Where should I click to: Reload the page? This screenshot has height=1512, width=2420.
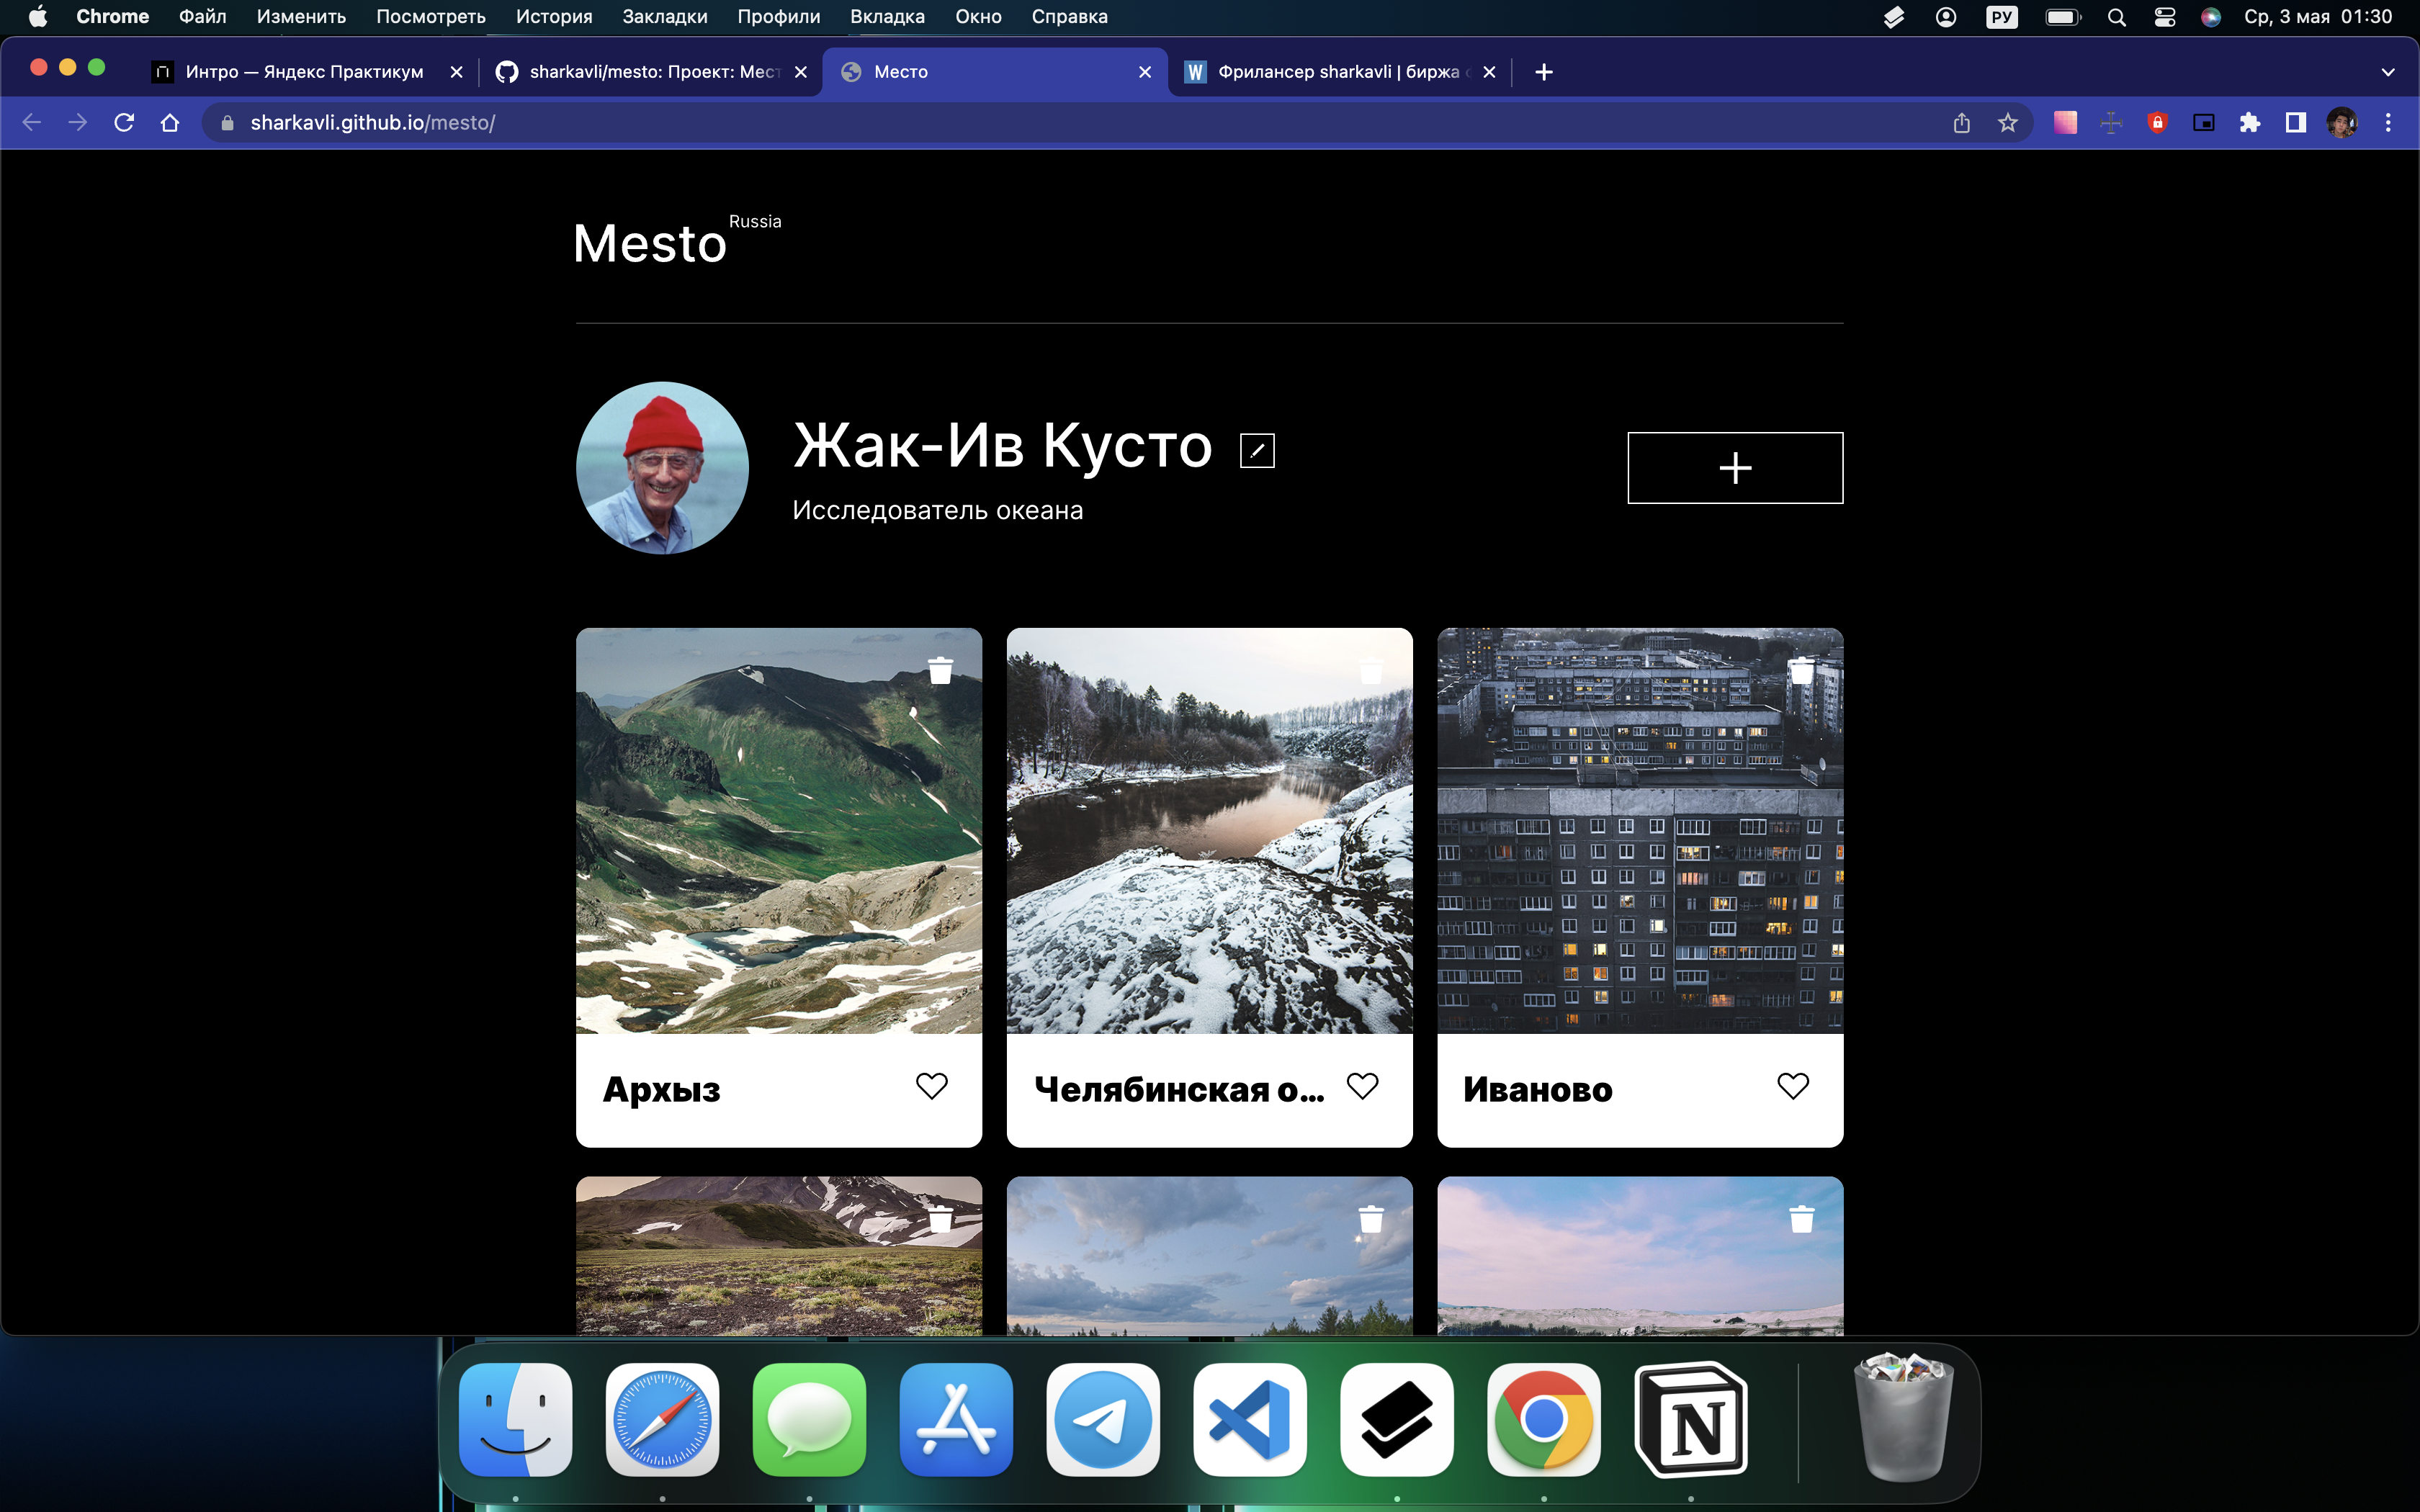pyautogui.click(x=124, y=123)
